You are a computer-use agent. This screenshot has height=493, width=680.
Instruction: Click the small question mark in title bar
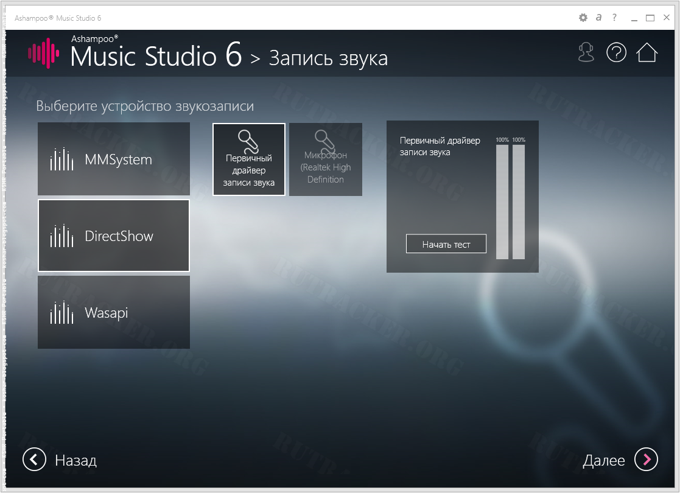[615, 18]
